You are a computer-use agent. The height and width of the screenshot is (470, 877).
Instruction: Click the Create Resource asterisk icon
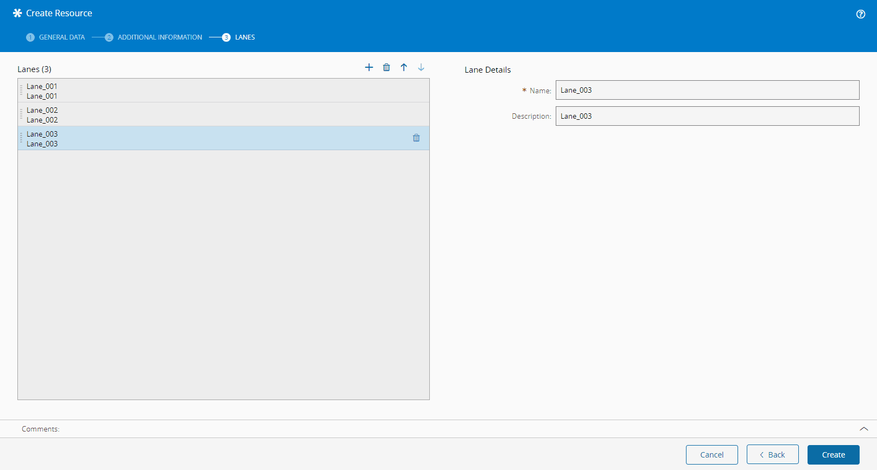[x=17, y=13]
